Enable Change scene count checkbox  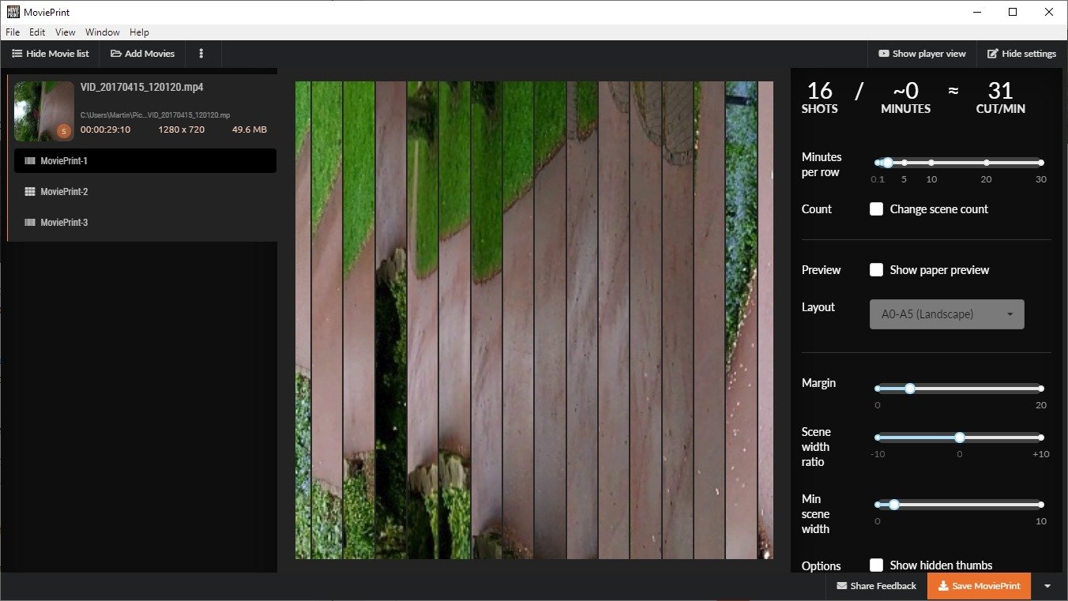click(x=876, y=209)
